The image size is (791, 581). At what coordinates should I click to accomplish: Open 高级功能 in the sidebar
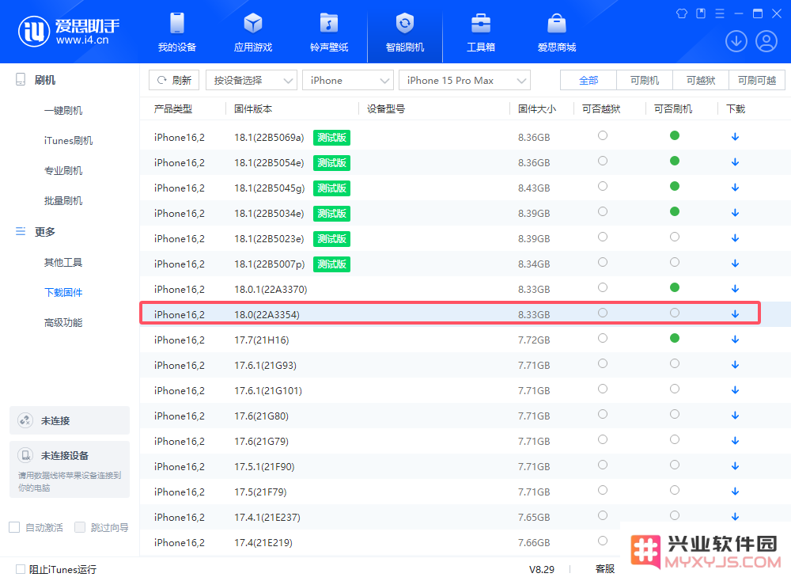(63, 322)
